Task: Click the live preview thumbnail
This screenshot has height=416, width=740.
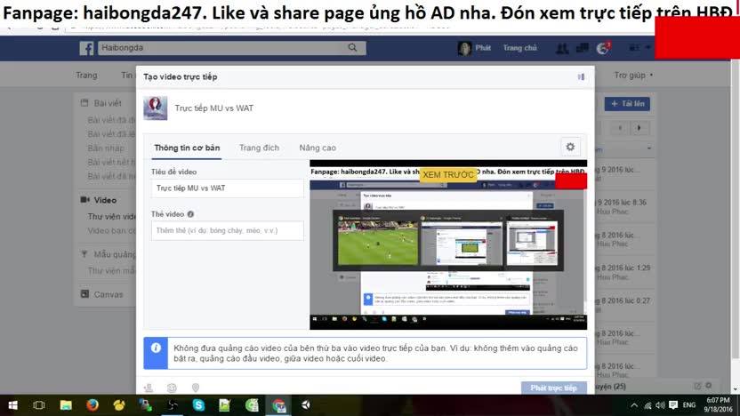Action: click(x=448, y=244)
